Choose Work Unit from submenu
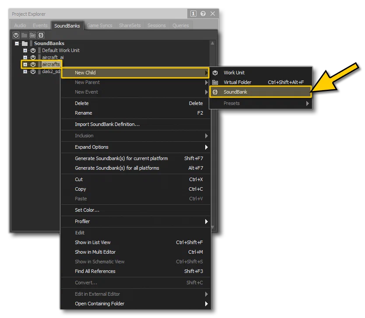 click(x=260, y=73)
